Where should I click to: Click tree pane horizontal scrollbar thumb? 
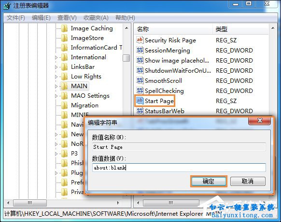click(30, 203)
